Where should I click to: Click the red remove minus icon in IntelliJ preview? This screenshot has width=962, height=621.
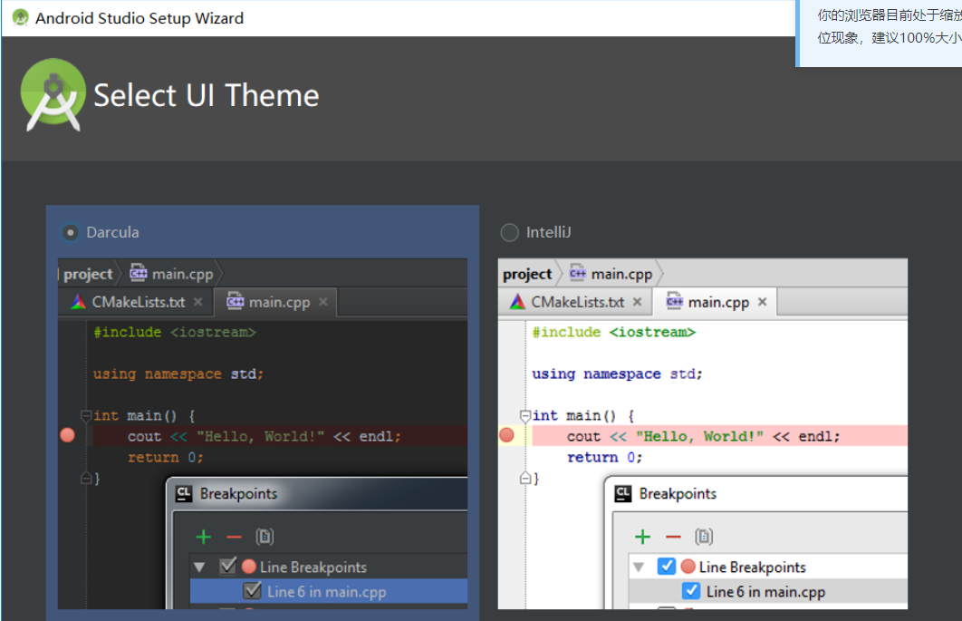point(673,538)
